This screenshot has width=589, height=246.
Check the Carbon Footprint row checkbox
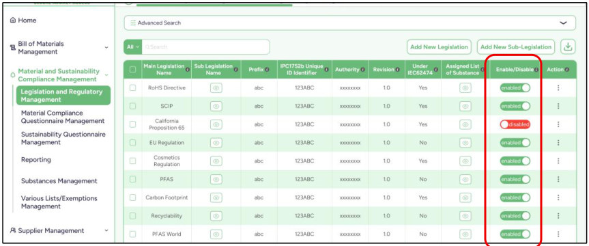(x=132, y=197)
